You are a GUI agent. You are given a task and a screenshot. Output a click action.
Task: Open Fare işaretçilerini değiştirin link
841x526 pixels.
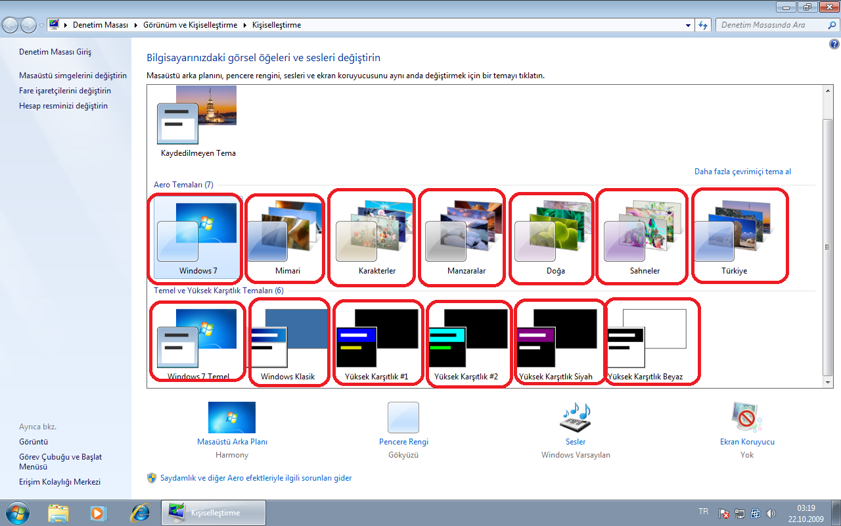pos(65,91)
